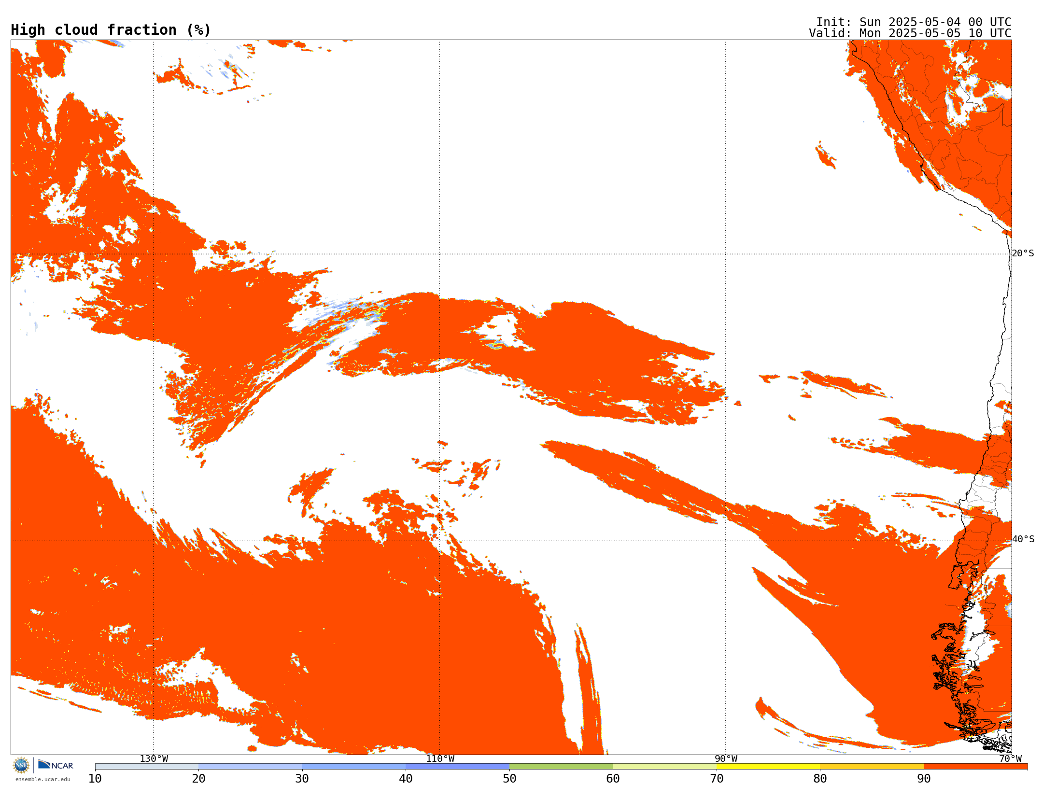Click the NSF logo icon
Screen dimensions: 1043x785
tap(21, 765)
